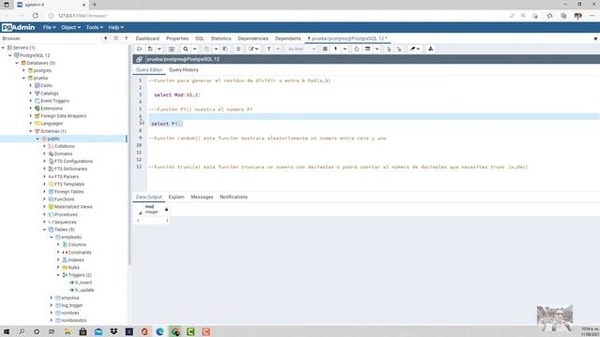Open the File menu
The image size is (600, 337).
[x=49, y=27]
